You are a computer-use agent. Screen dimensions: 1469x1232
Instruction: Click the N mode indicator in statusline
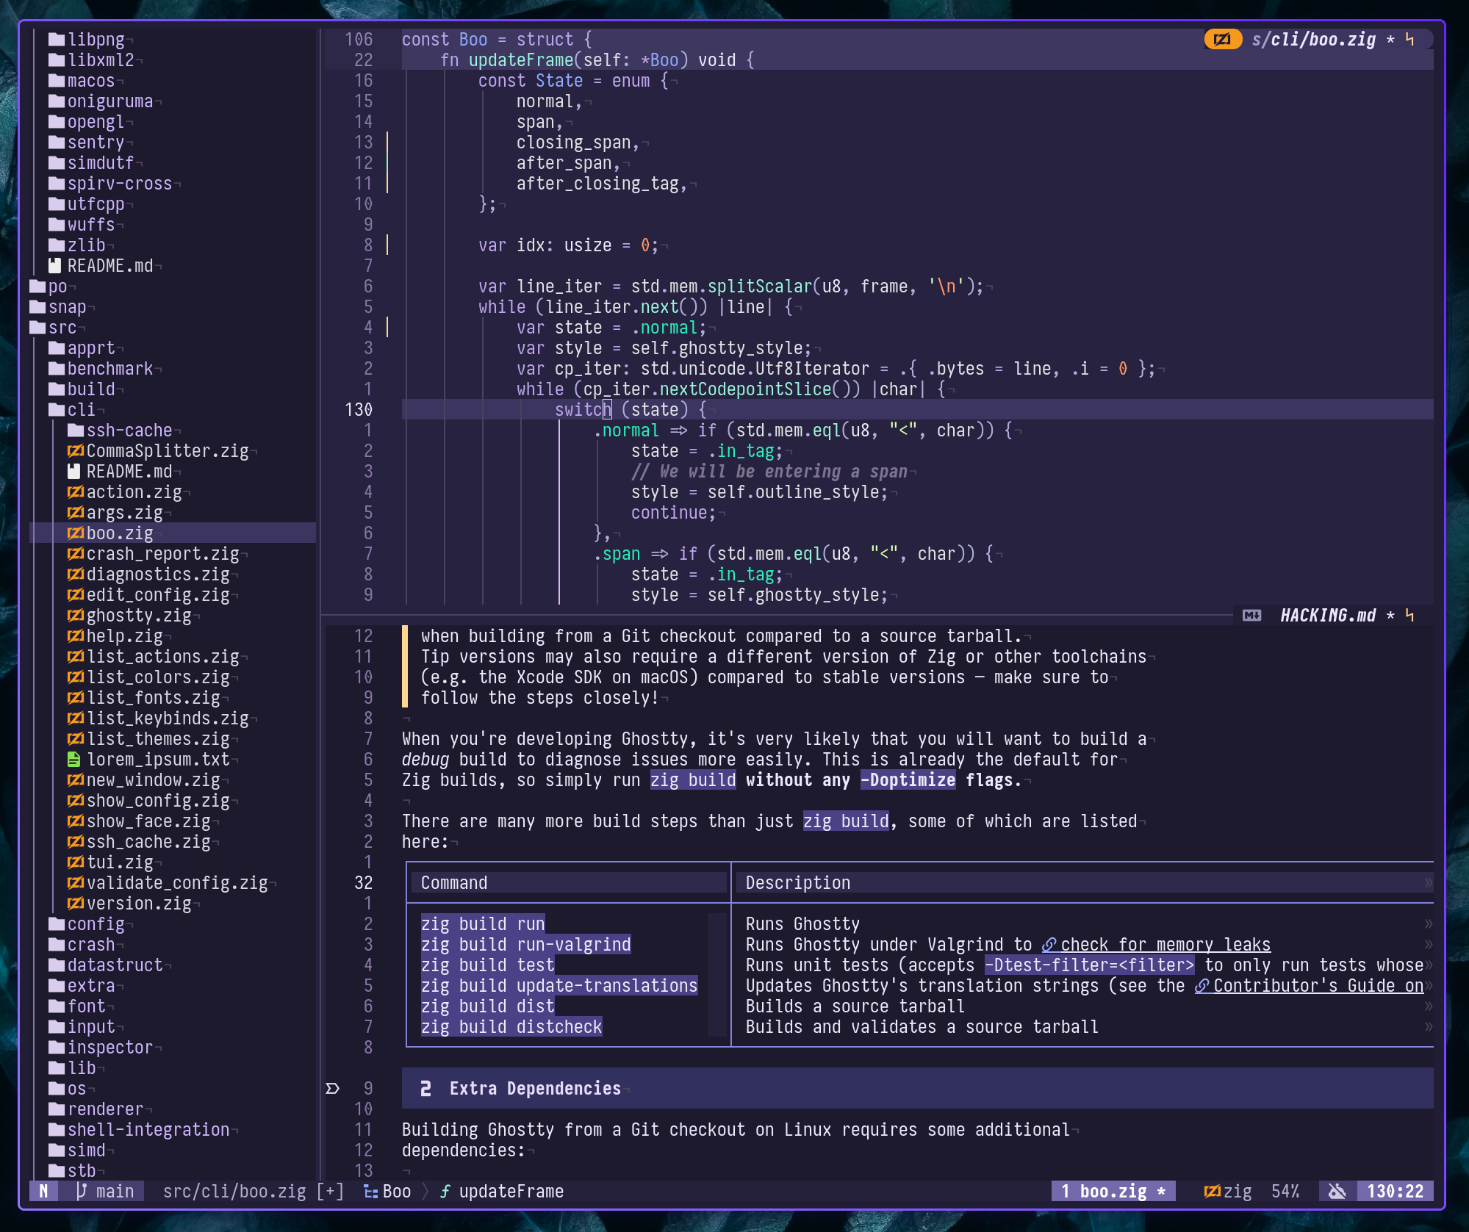pyautogui.click(x=44, y=1191)
